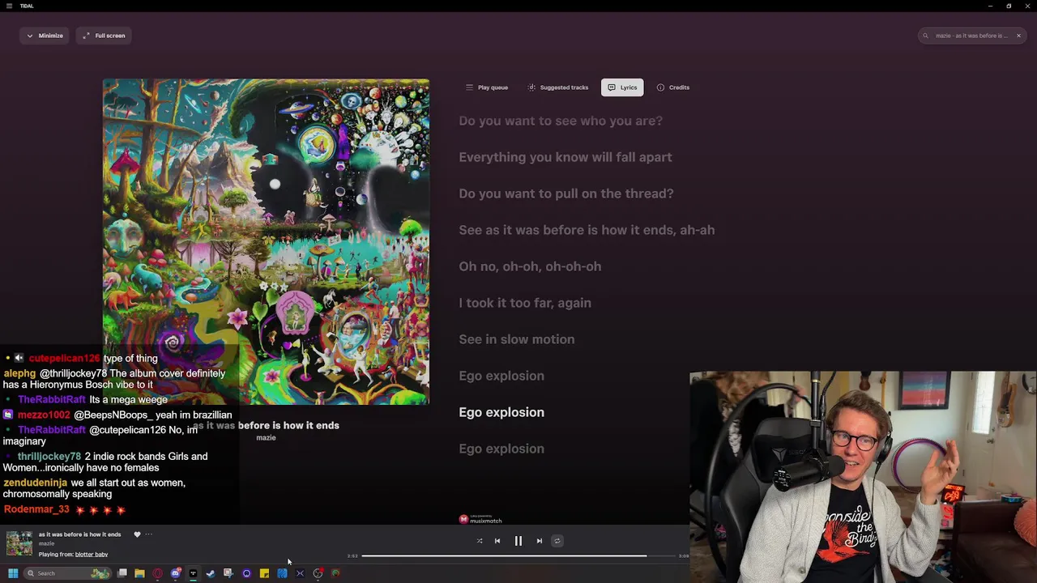Click the magnifier icon in search box
Image resolution: width=1037 pixels, height=583 pixels.
point(926,36)
